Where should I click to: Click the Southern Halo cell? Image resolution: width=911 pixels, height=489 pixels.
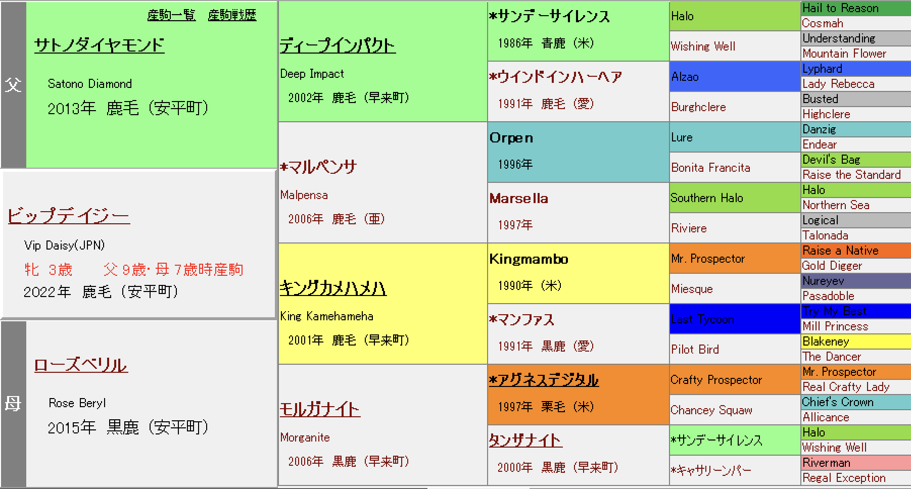(x=706, y=198)
